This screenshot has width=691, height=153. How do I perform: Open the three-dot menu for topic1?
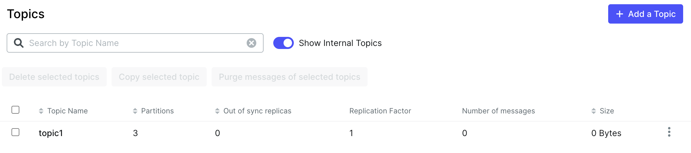[x=669, y=132]
